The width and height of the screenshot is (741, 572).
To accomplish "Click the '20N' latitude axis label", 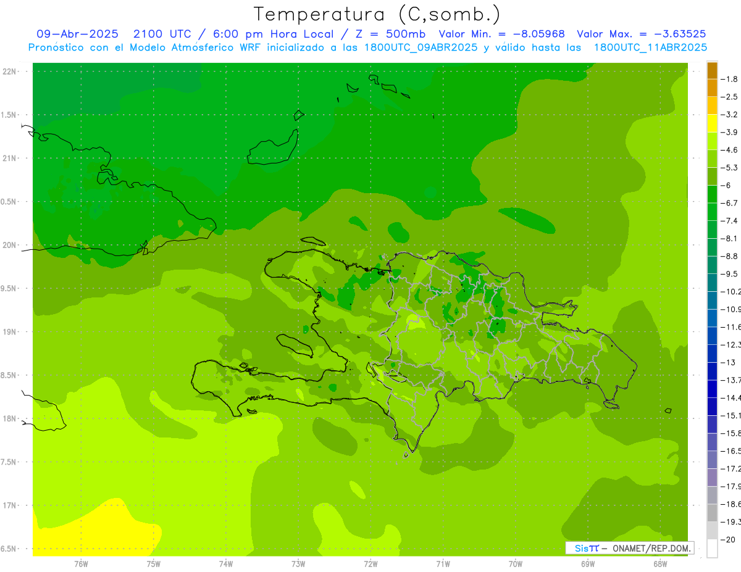I will click(10, 246).
